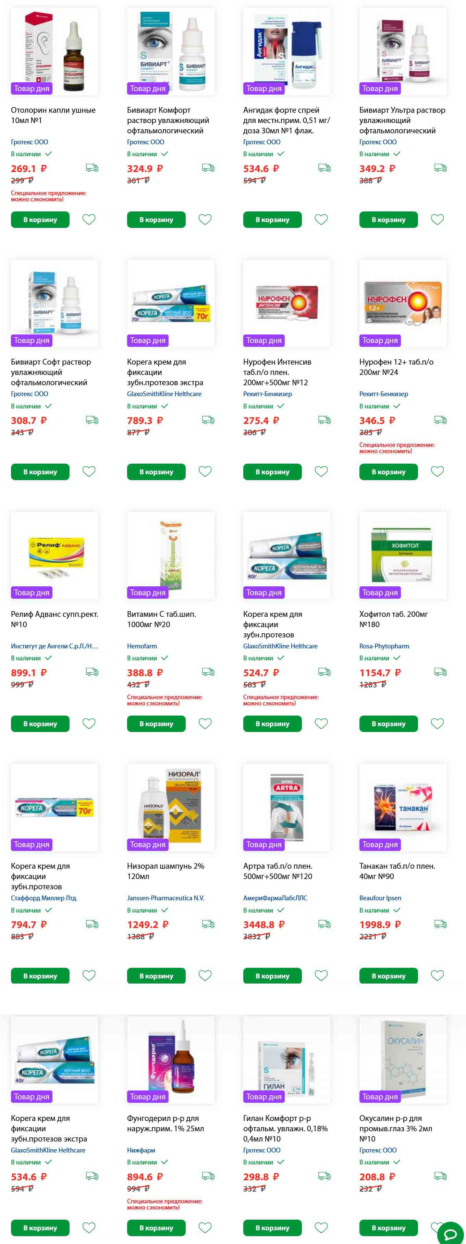
Task: Open manufacturer link Janssen-Pharmaceutica N.V.
Action: pos(165,898)
